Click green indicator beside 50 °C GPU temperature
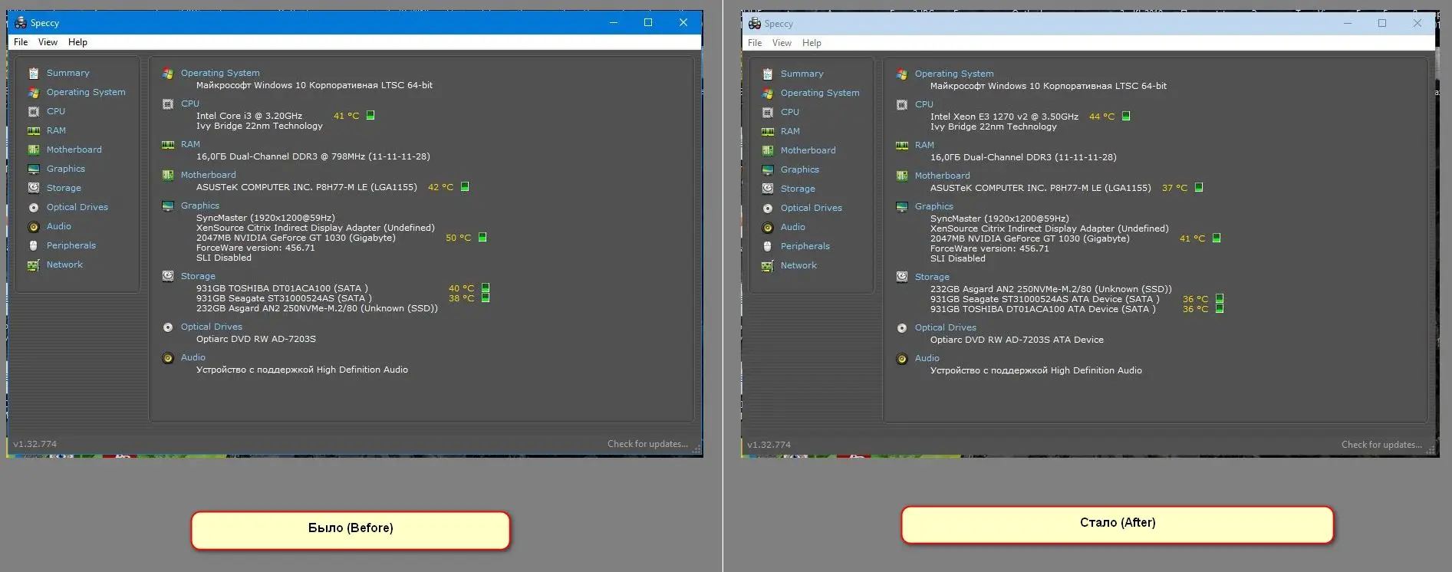Viewport: 1452px width, 572px height. click(x=482, y=238)
